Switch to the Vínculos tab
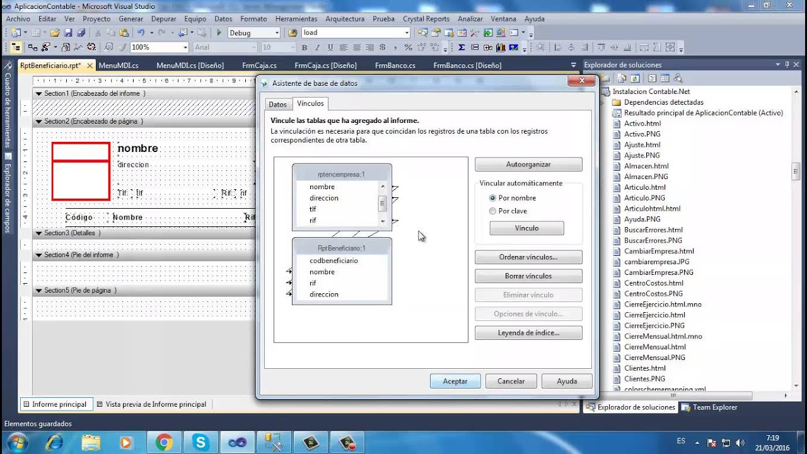807x454 pixels. pyautogui.click(x=310, y=103)
